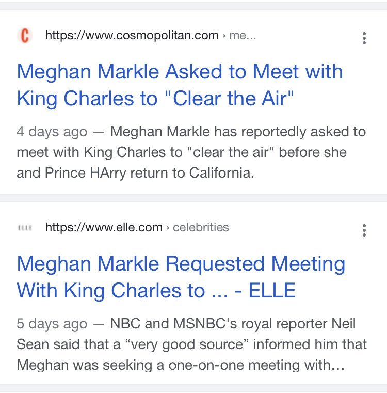
Task: Click the "4 days ago" date label
Action: click(x=52, y=132)
